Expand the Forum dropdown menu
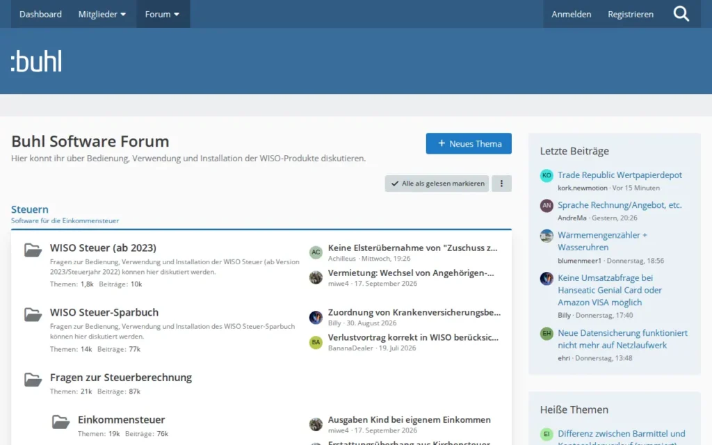Viewport: 712px width, 445px height. pyautogui.click(x=162, y=14)
